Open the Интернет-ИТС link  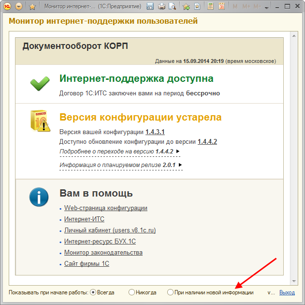pos(84,219)
